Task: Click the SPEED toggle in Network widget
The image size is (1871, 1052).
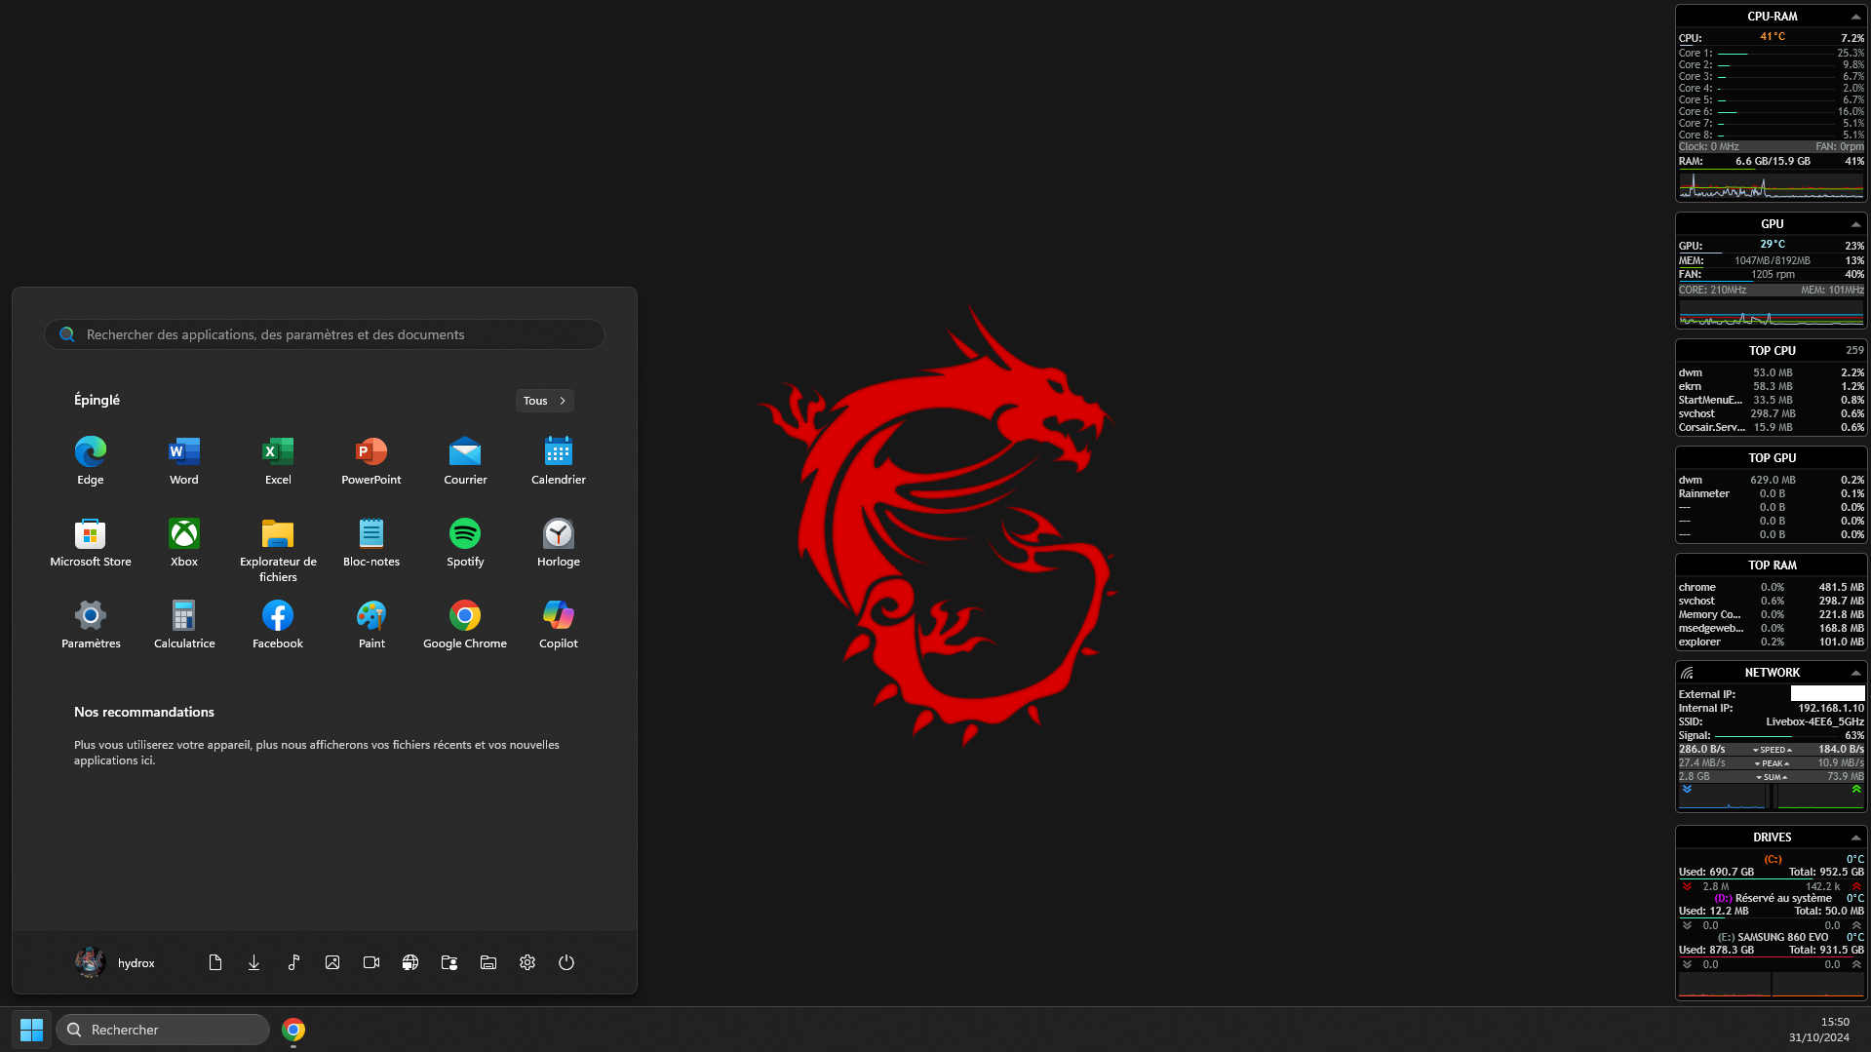Action: pos(1772,750)
